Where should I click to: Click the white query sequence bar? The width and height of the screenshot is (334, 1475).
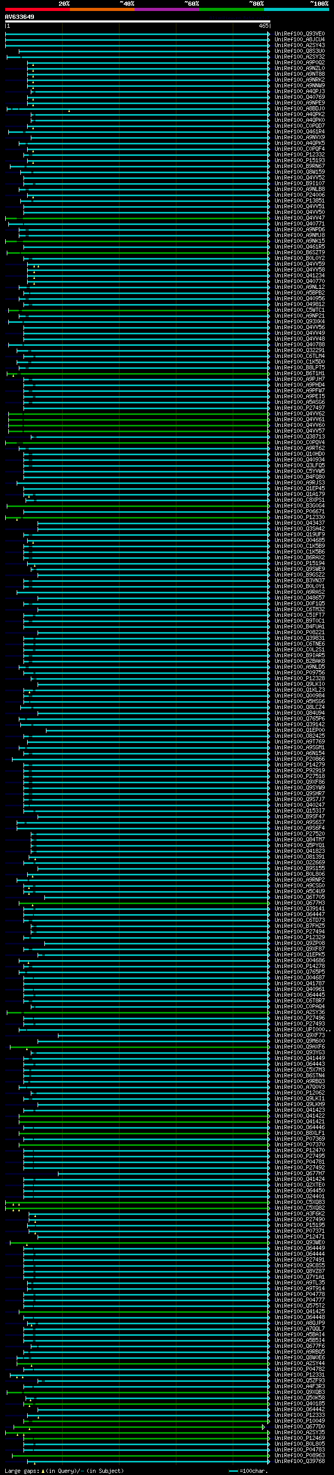(138, 21)
